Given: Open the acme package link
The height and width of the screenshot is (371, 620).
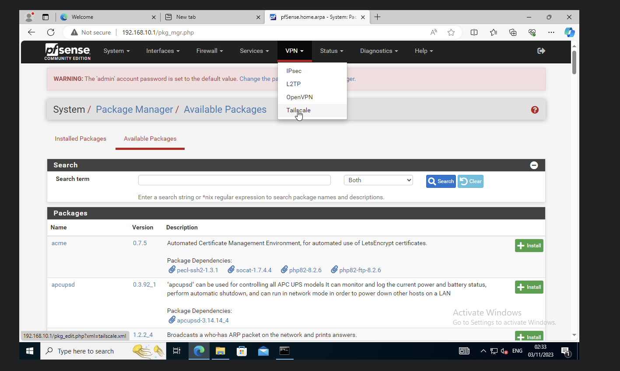Looking at the screenshot, I should 59,243.
